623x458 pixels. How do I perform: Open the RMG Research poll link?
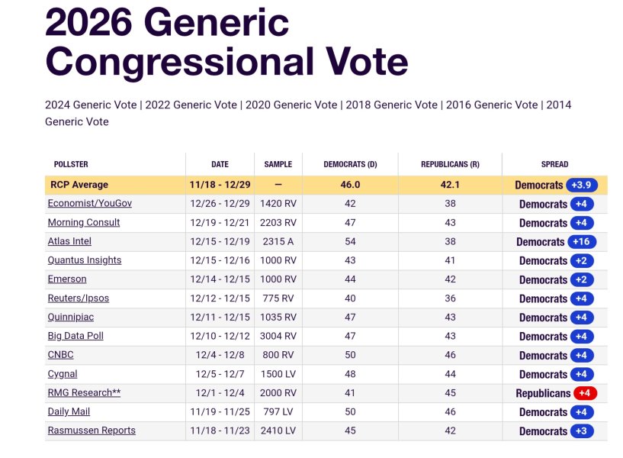84,393
